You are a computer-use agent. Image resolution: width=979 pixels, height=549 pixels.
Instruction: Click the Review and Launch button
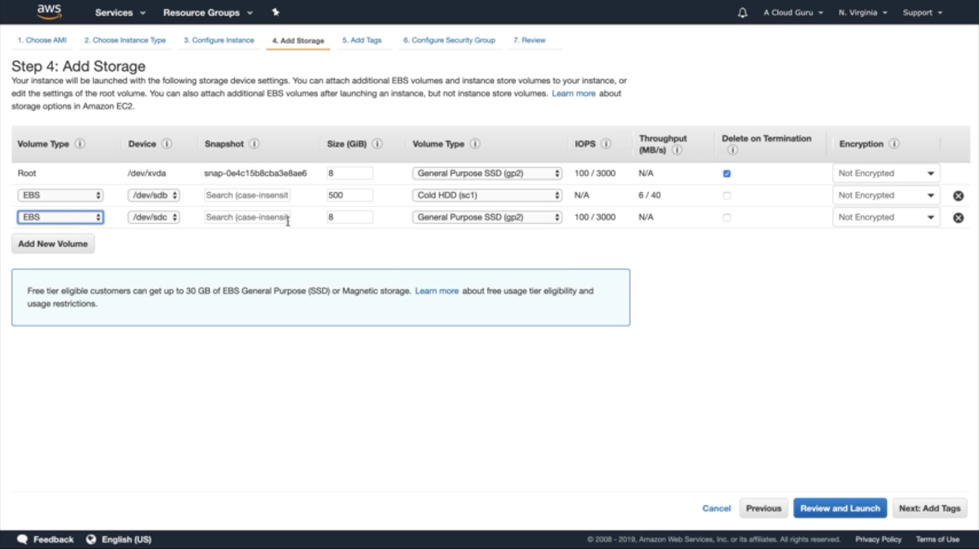coord(840,508)
